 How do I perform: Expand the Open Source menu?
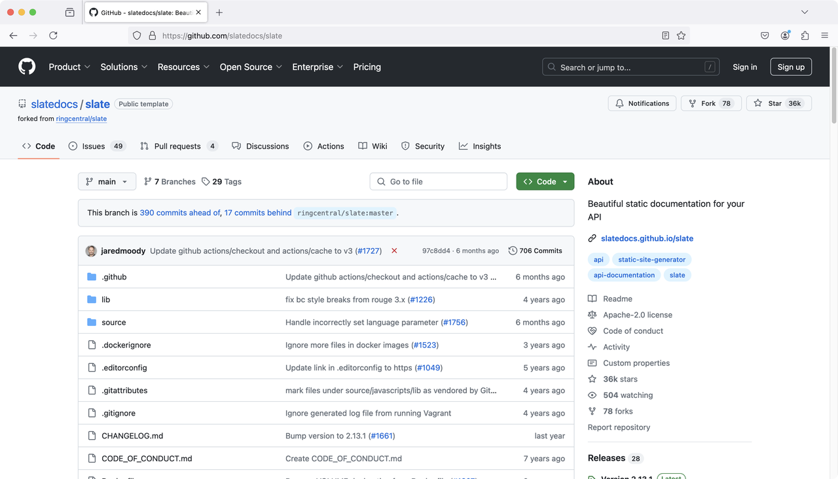(251, 67)
